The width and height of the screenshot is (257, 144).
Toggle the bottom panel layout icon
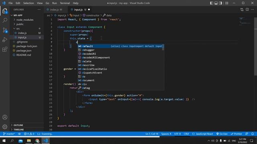tap(216, 3)
